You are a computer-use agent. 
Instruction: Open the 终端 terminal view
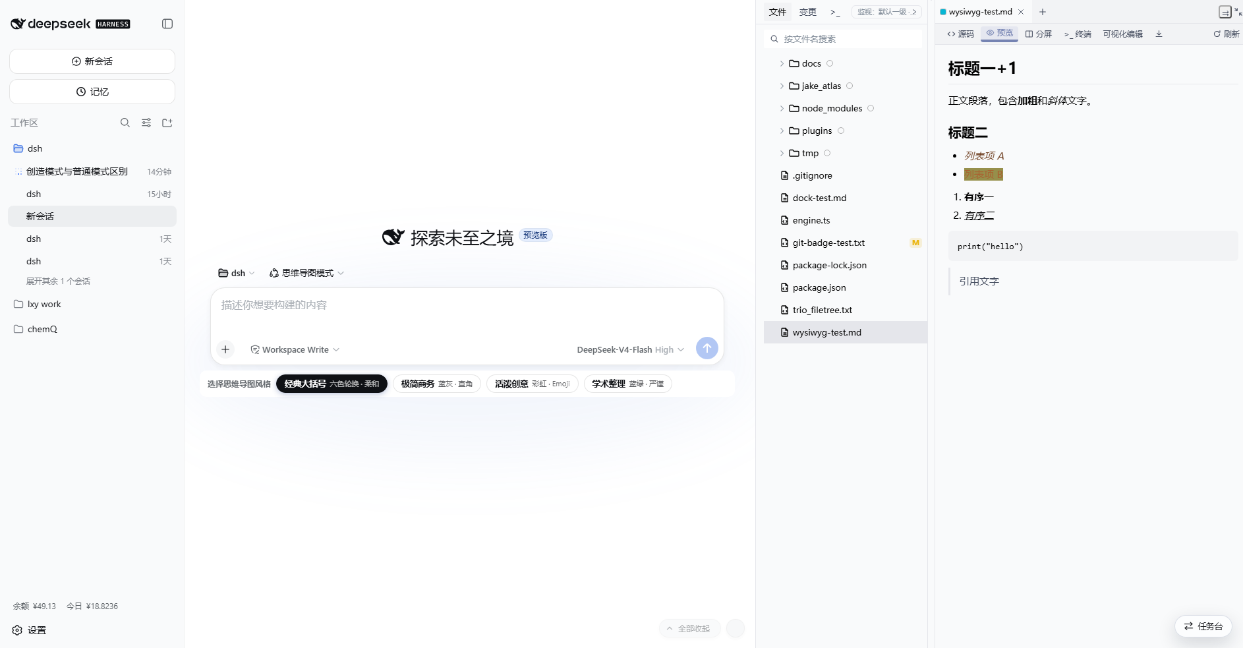click(x=1078, y=34)
